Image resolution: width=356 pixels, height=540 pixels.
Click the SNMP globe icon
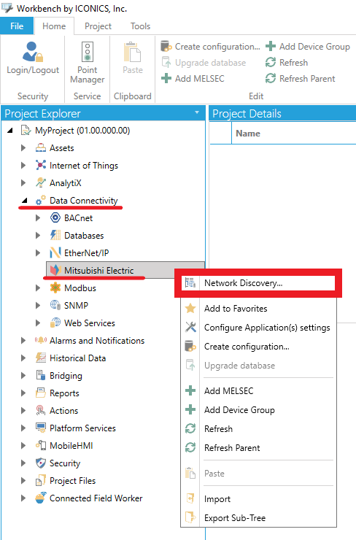[55, 305]
